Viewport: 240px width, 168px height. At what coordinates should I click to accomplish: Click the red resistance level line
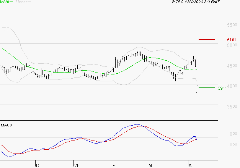[207, 39]
